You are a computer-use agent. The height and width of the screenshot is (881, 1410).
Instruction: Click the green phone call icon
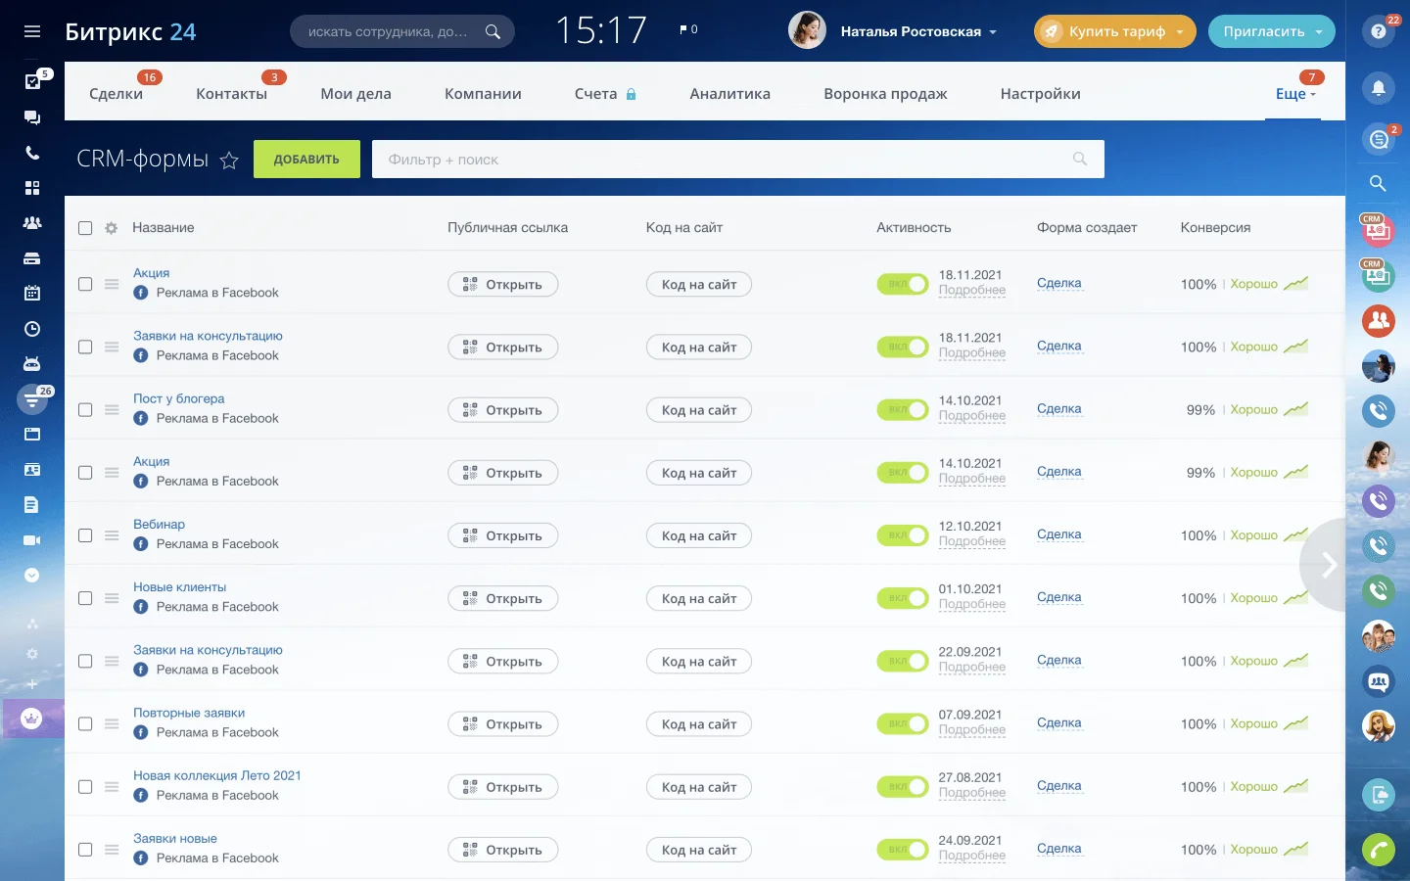point(1378,850)
